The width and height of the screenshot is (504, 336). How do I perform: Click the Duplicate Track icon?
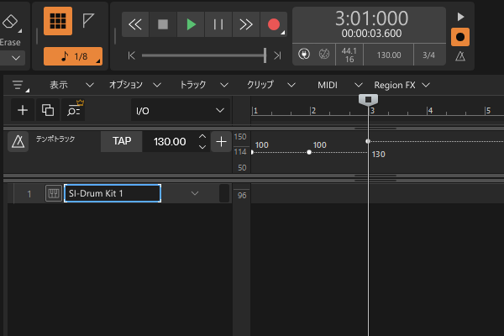click(x=48, y=110)
